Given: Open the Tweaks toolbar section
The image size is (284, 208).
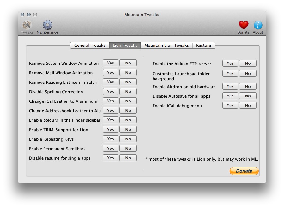Looking at the screenshot, I should tap(27, 28).
